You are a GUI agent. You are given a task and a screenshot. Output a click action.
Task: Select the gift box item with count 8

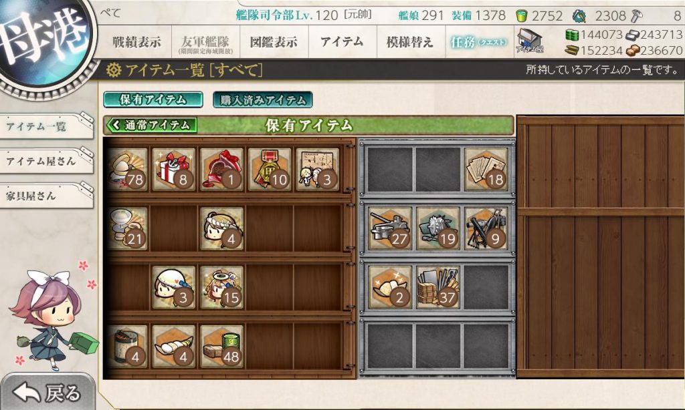click(174, 170)
